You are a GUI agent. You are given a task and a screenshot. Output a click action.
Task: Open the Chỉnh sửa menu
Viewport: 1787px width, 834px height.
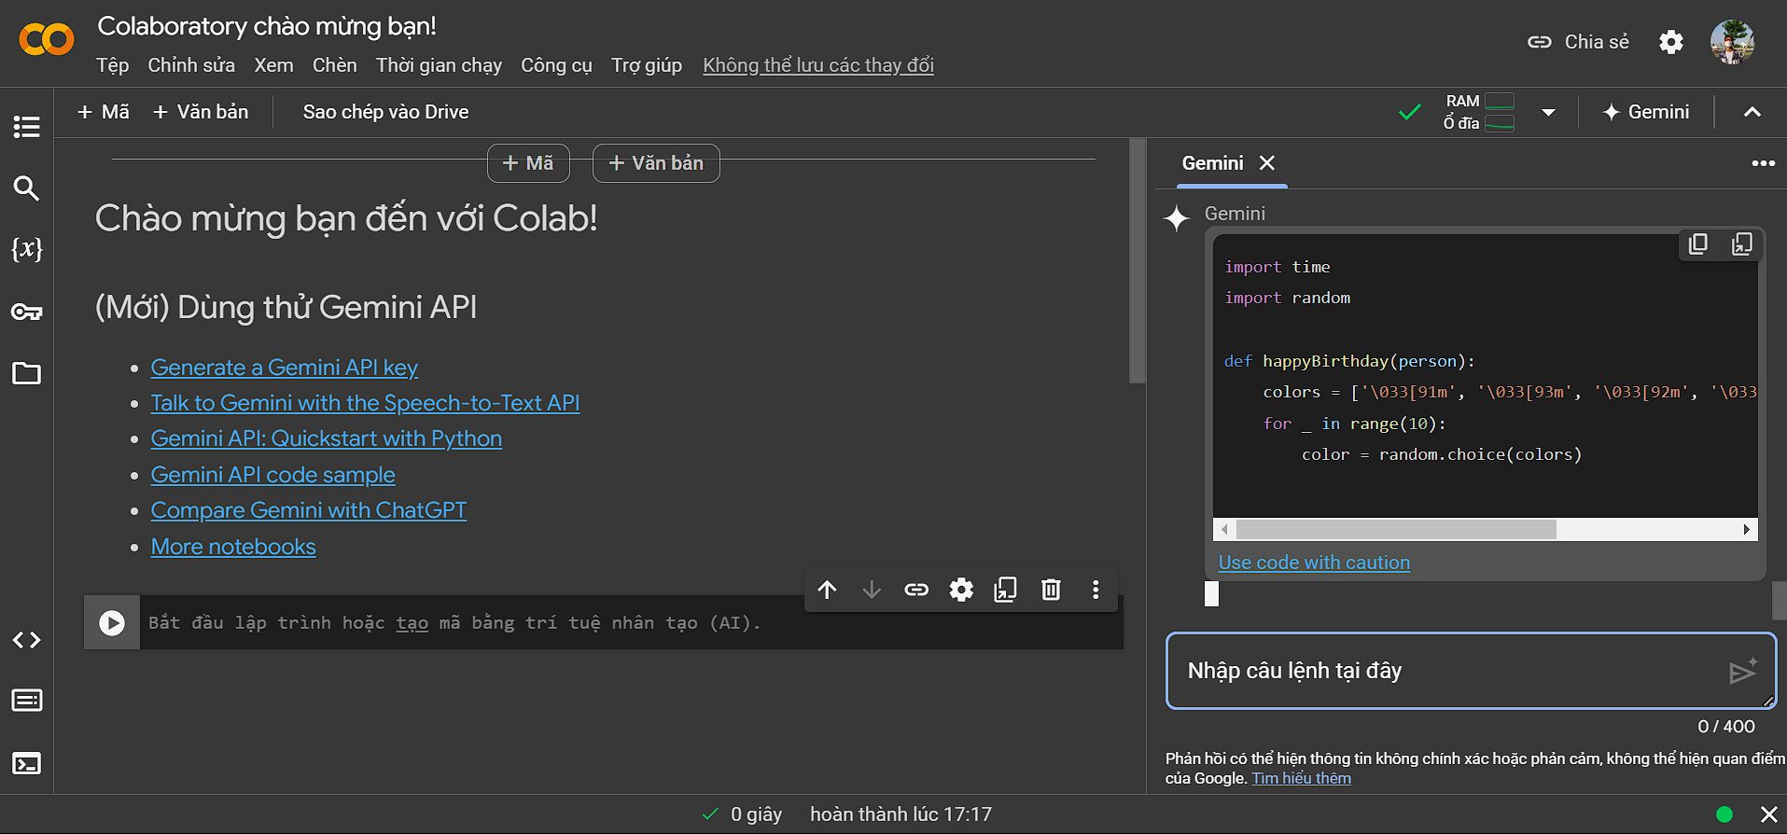click(x=191, y=65)
